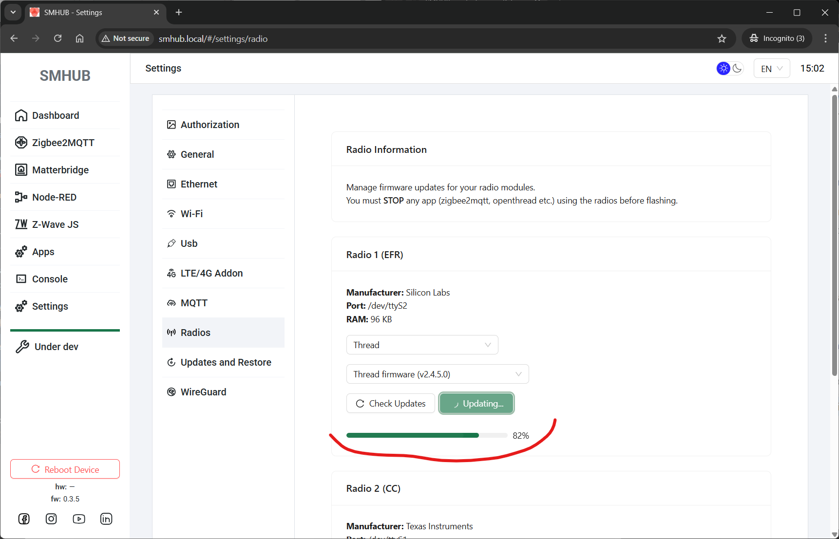Select the Updates and Restore settings tab
839x539 pixels.
click(x=226, y=362)
